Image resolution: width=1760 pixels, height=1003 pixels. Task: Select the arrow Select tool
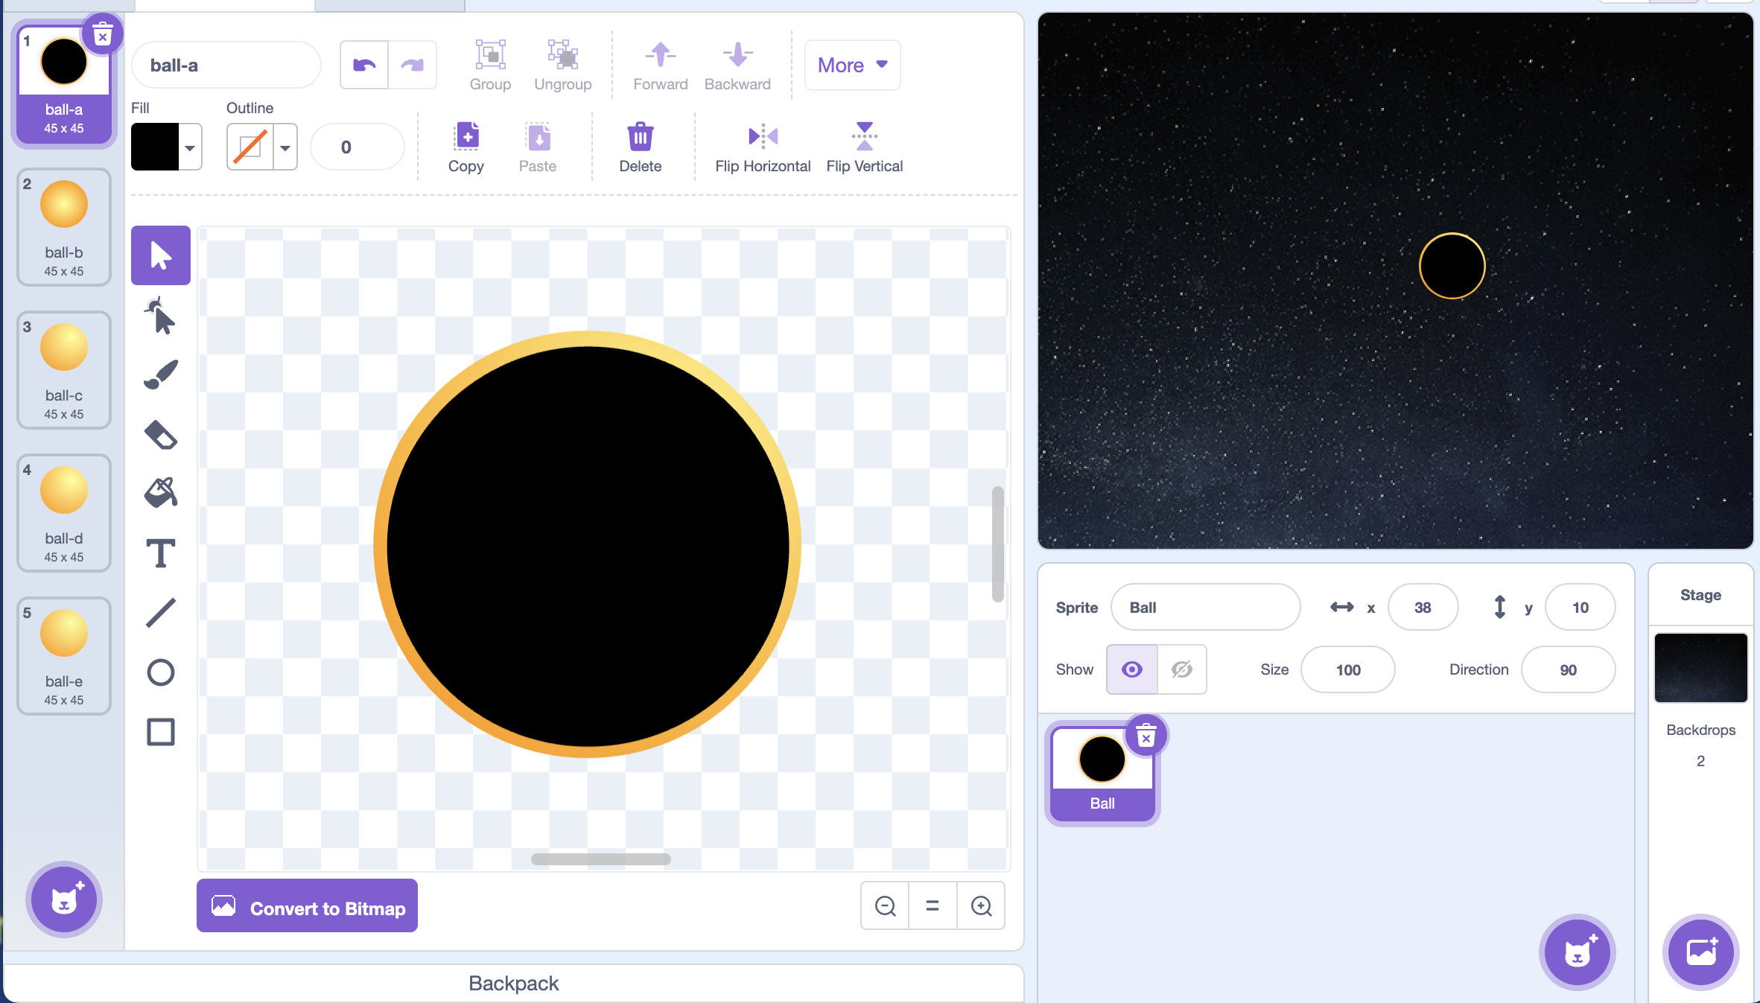tap(160, 255)
